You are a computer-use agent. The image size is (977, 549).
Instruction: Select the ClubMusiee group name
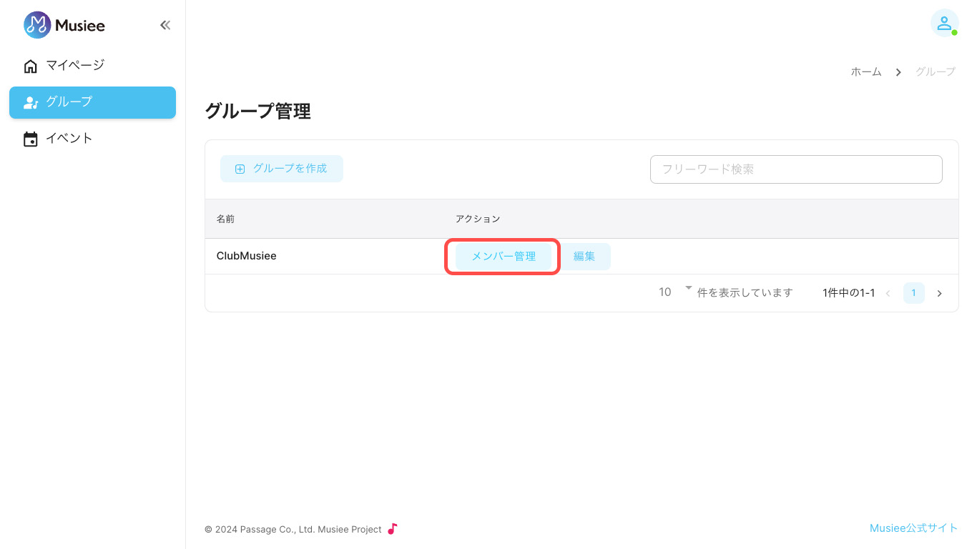click(246, 256)
